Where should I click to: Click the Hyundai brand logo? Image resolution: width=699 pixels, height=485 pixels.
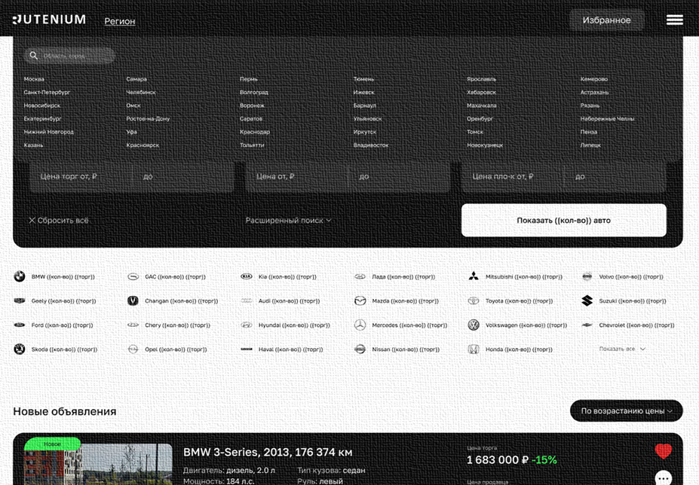click(x=247, y=325)
